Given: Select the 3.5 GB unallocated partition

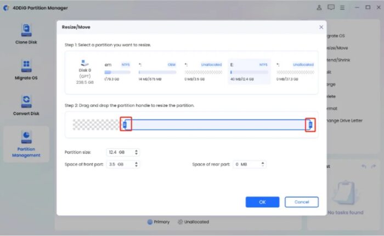Looking at the screenshot, I should [204, 72].
